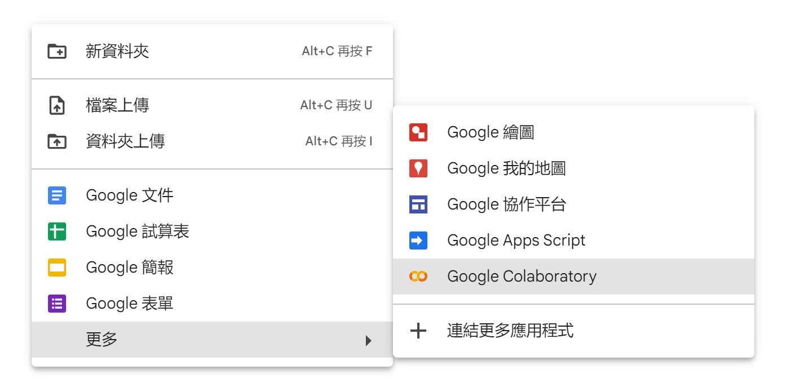Click the Alt+C 再按 U shortcut text

pos(336,105)
